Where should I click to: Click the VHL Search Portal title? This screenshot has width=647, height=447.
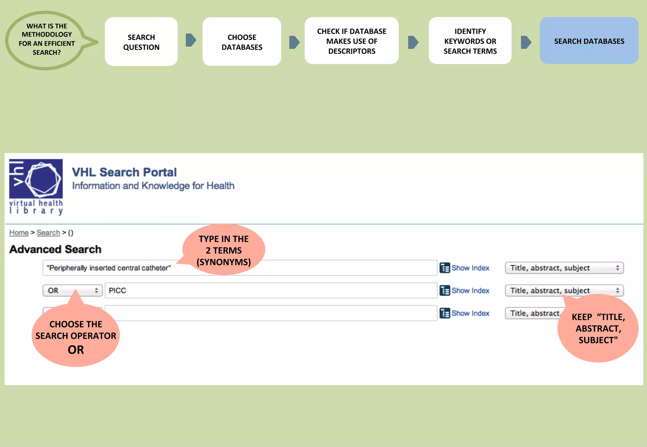[x=124, y=172]
